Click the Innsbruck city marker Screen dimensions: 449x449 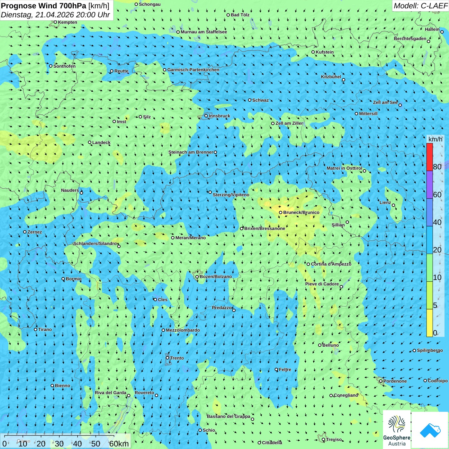(x=206, y=116)
